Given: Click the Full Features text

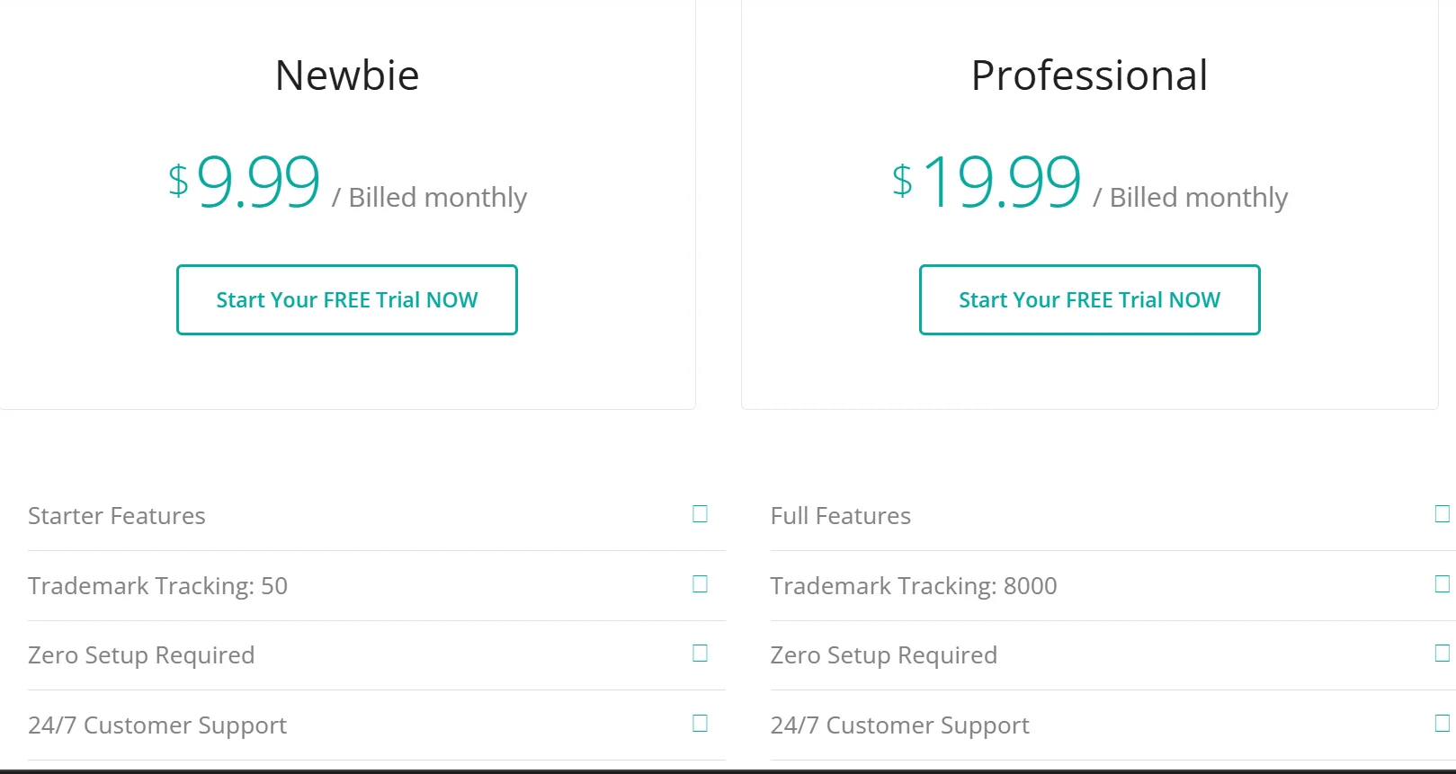Looking at the screenshot, I should [841, 516].
